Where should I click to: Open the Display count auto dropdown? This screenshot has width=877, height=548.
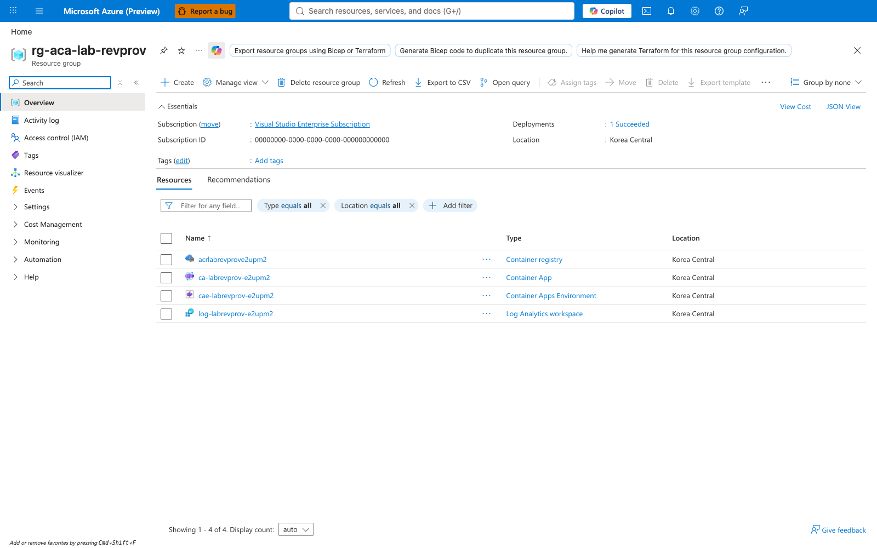(296, 529)
